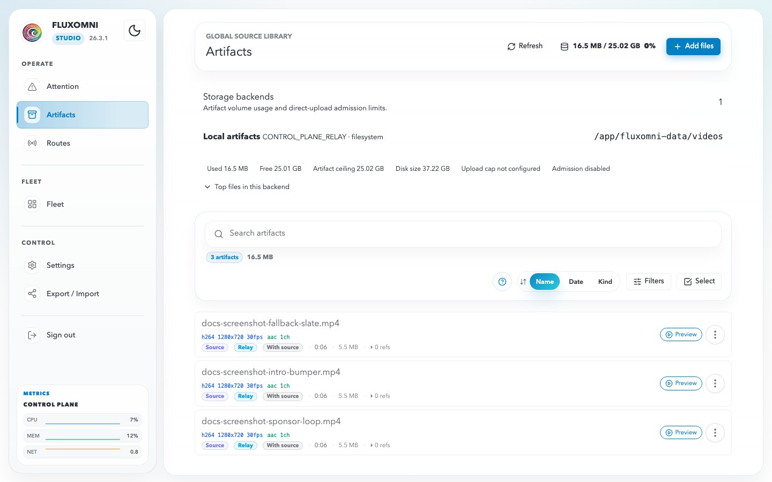The image size is (772, 482).
Task: Select the Artifacts sidebar item
Action: click(83, 115)
